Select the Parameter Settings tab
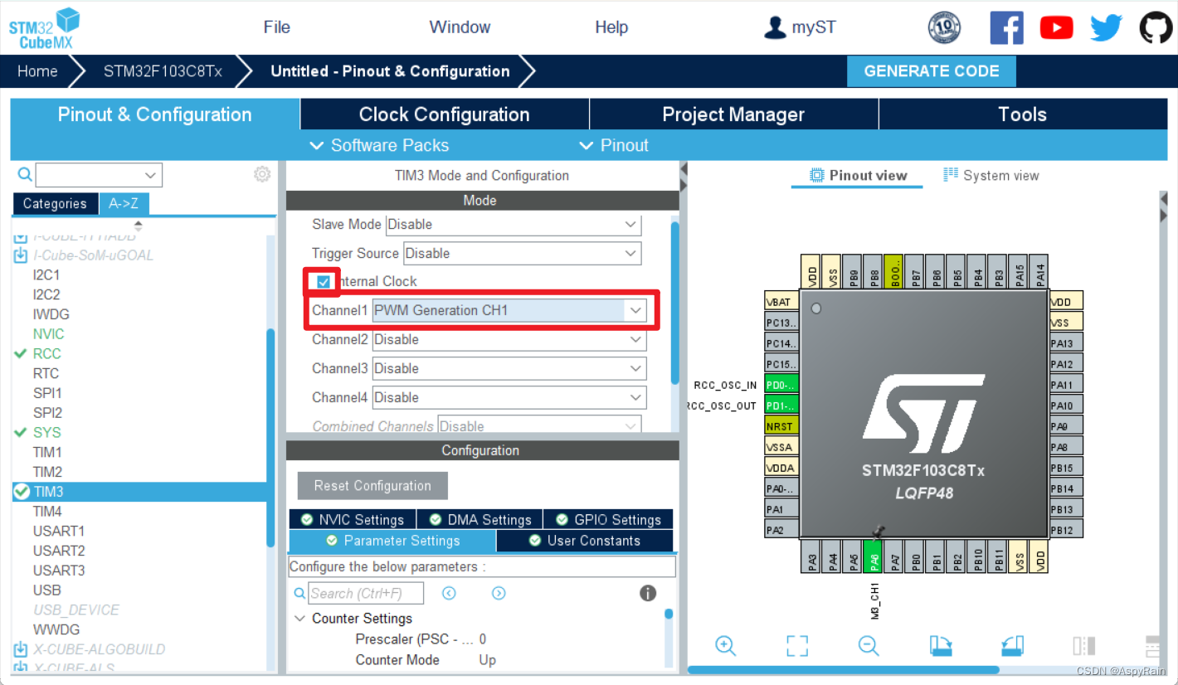Screen dimensions: 1178x685 tap(392, 541)
